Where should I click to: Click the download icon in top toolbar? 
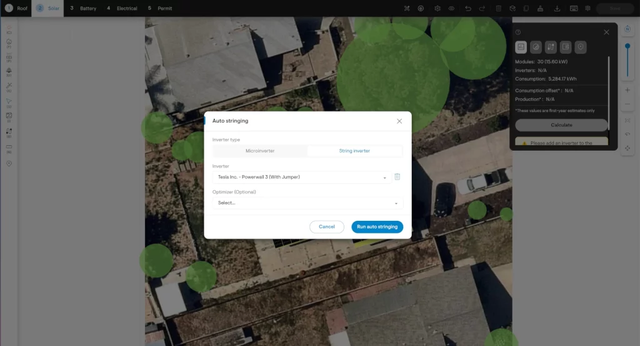557,8
